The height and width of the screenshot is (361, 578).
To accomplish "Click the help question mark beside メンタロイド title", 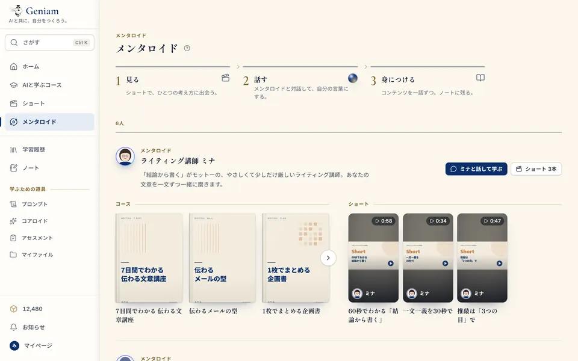I will tap(187, 48).
